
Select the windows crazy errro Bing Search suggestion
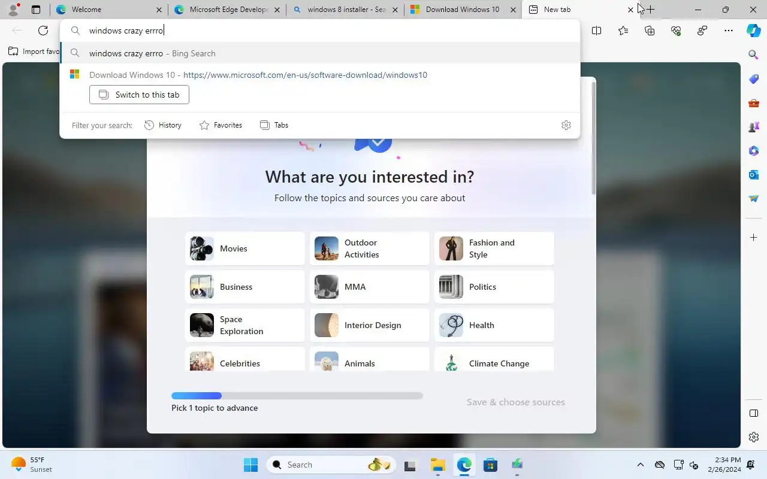(x=320, y=53)
